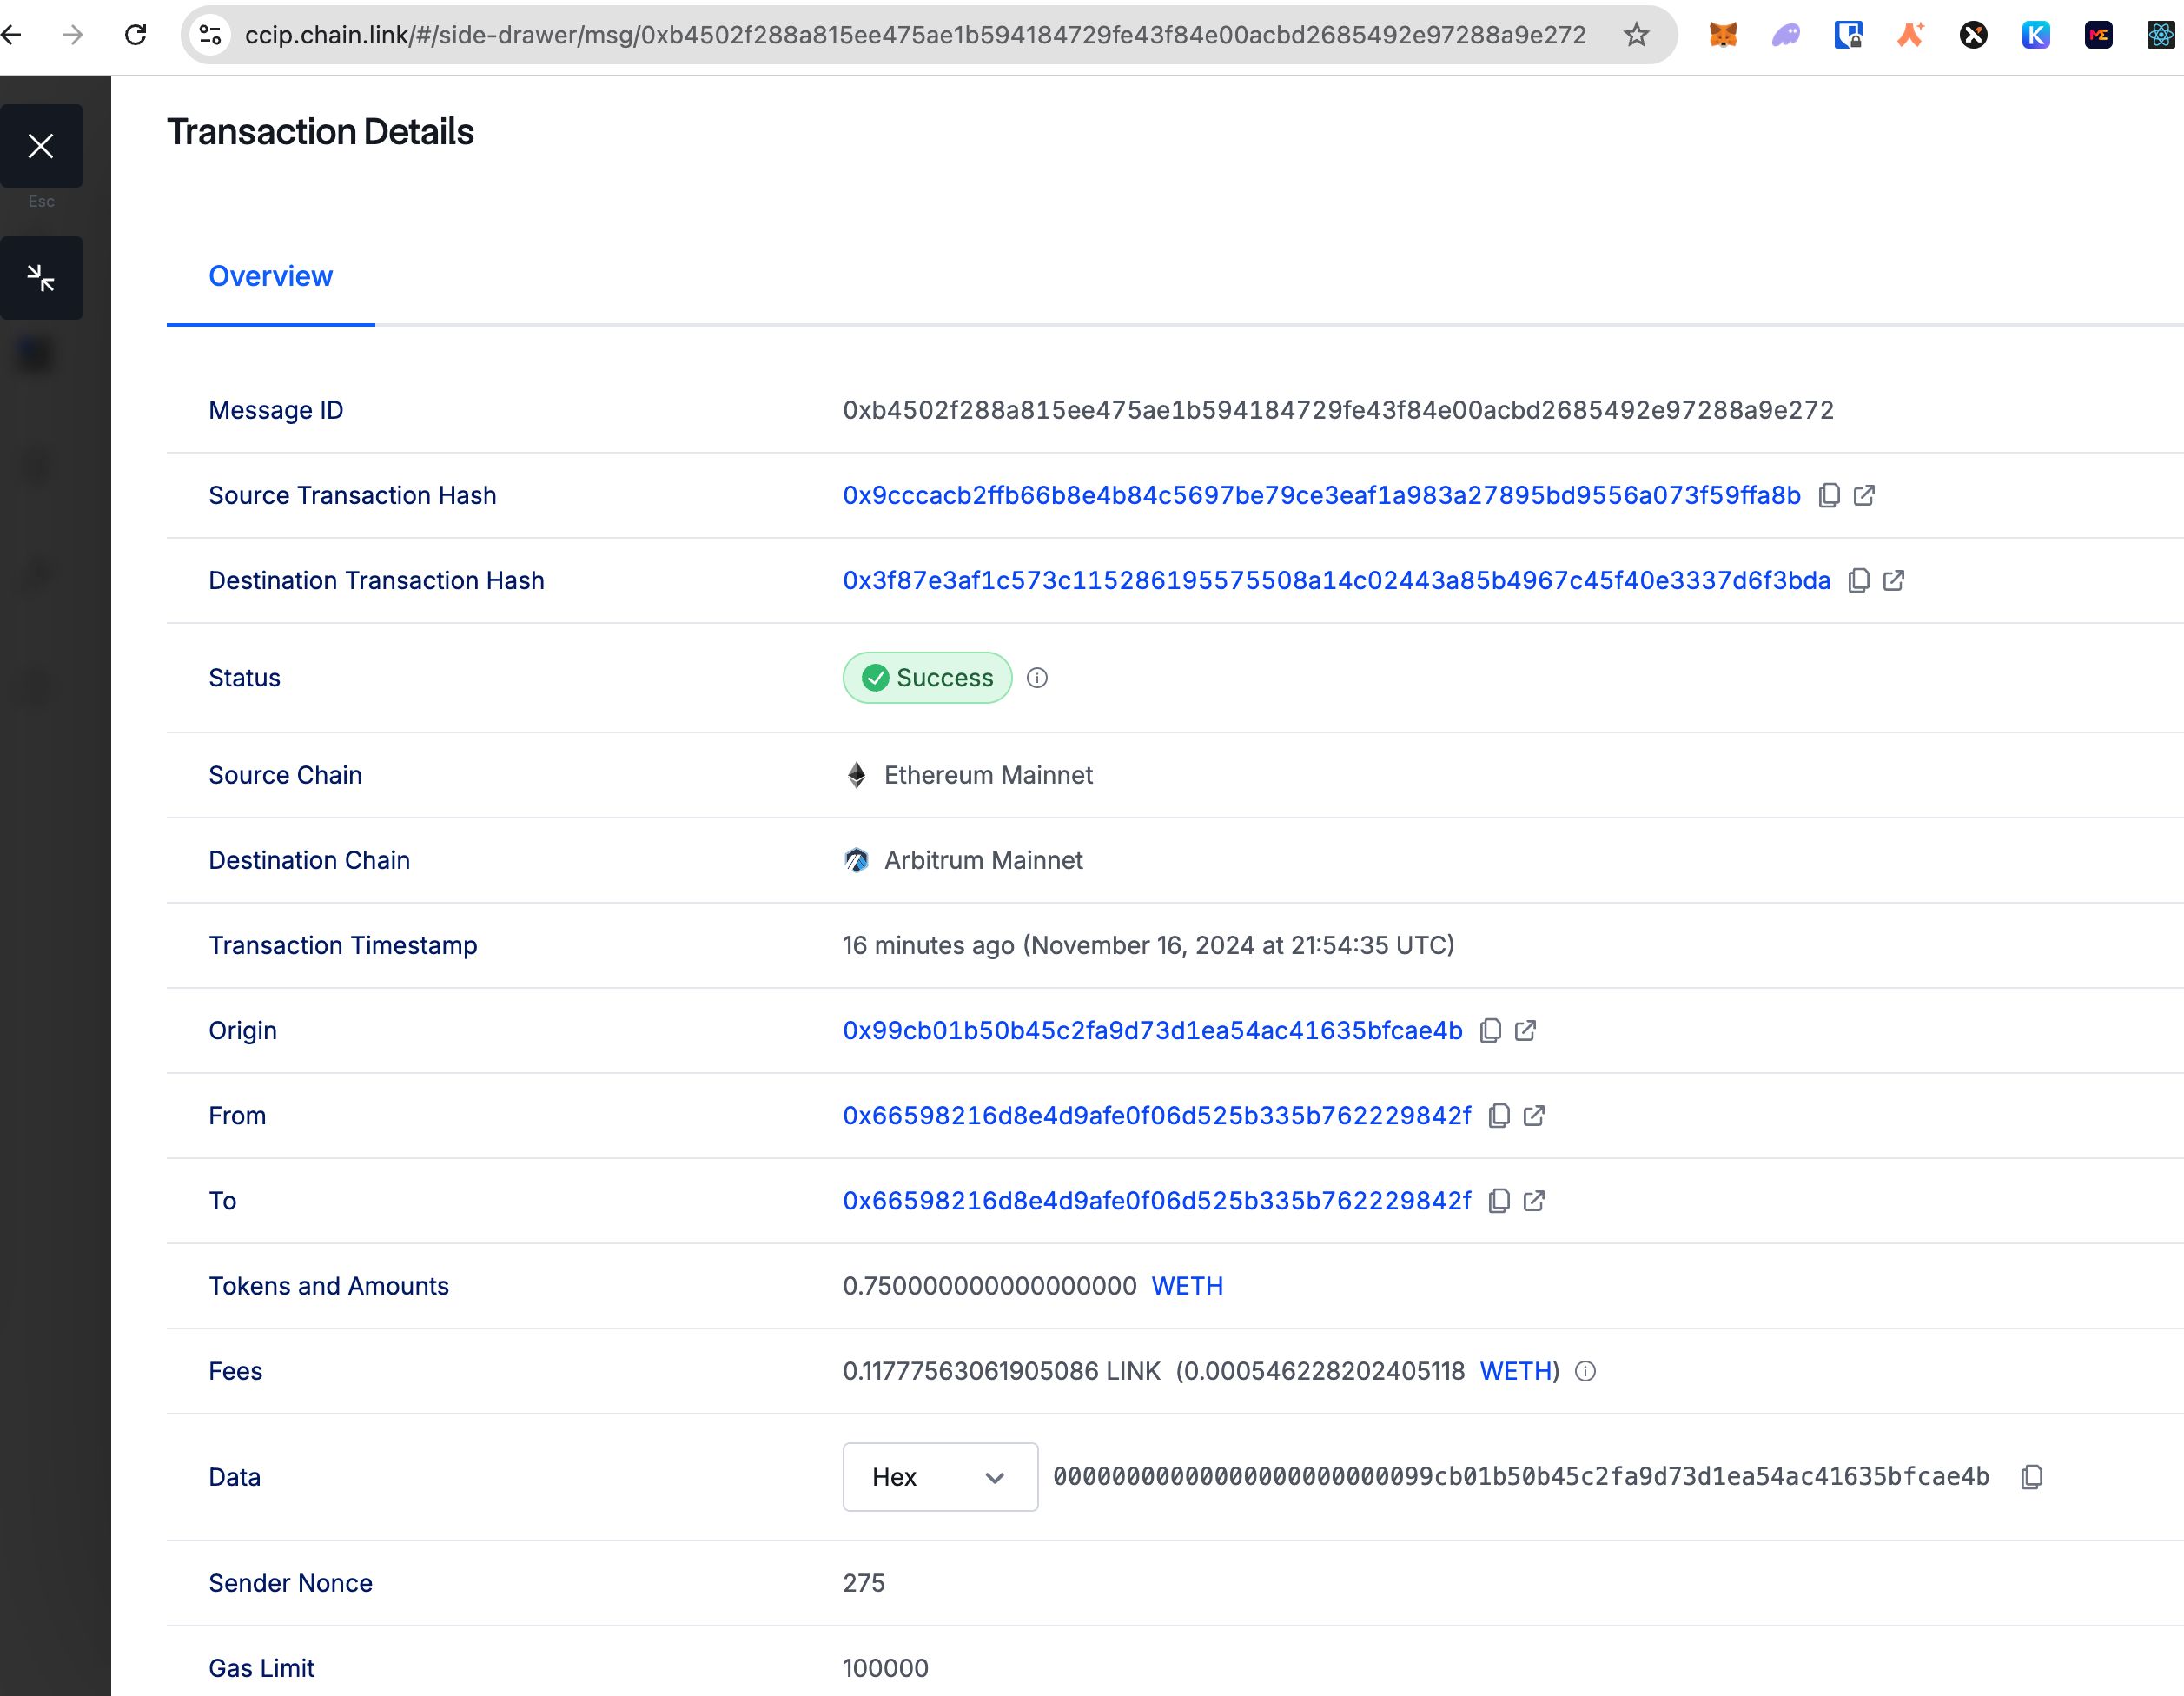This screenshot has width=2184, height=1696.
Task: Collapse the drawer using the shrink arrows icon
Action: tap(41, 278)
